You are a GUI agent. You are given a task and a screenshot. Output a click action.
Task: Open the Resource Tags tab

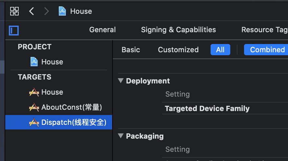[x=264, y=30]
